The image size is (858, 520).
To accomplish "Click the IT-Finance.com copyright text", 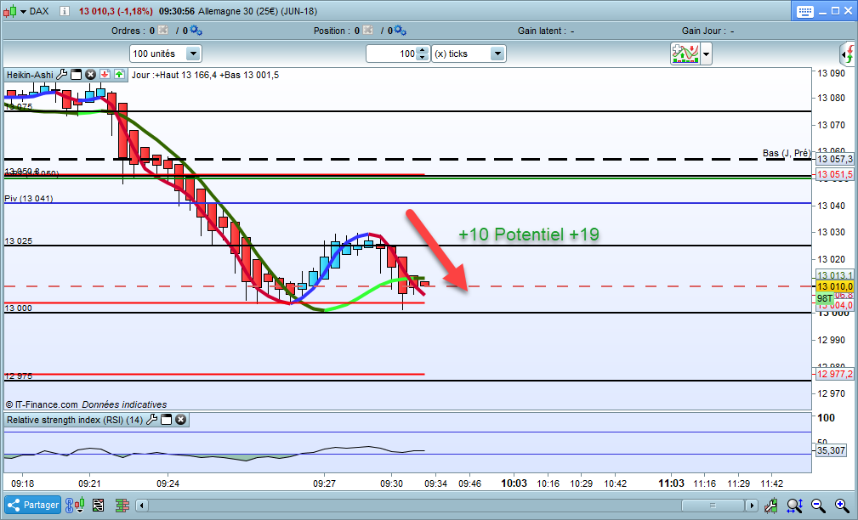I will (86, 404).
